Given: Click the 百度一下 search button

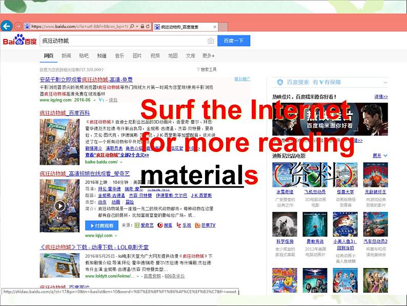Looking at the screenshot, I should (234, 41).
